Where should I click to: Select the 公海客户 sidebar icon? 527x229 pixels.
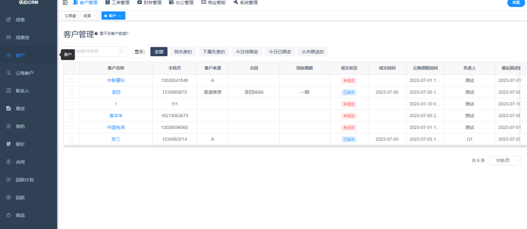pyautogui.click(x=8, y=73)
